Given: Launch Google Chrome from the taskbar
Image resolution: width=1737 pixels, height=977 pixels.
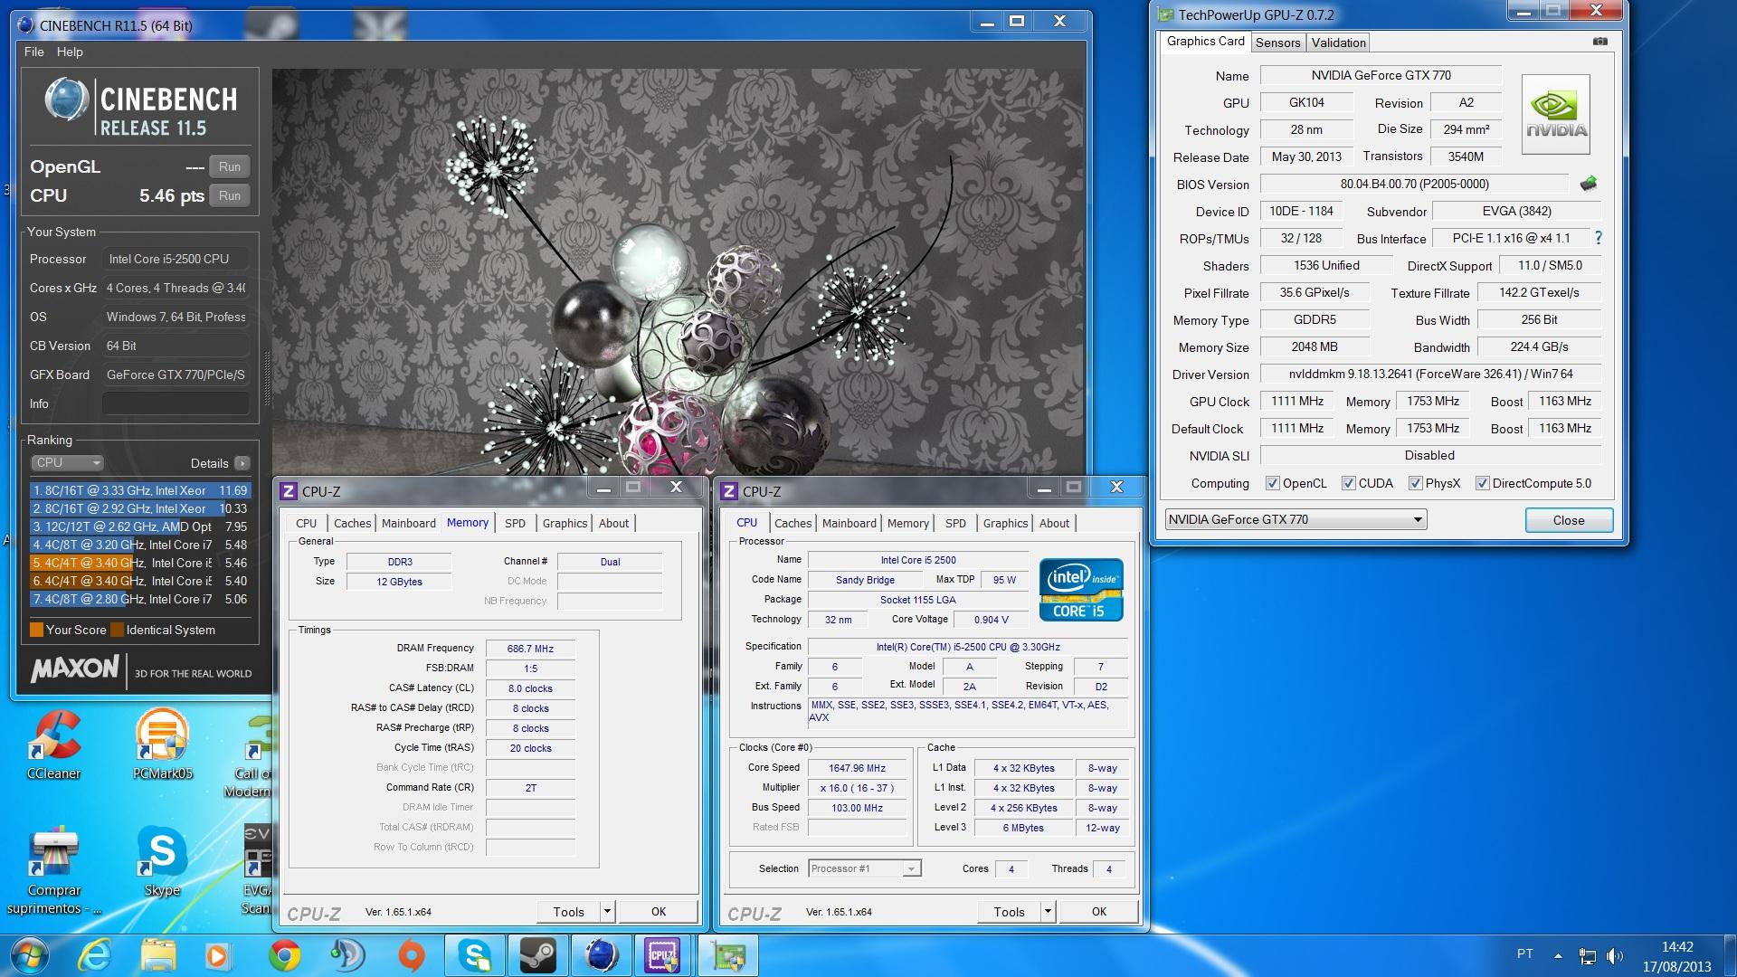Looking at the screenshot, I should [285, 956].
